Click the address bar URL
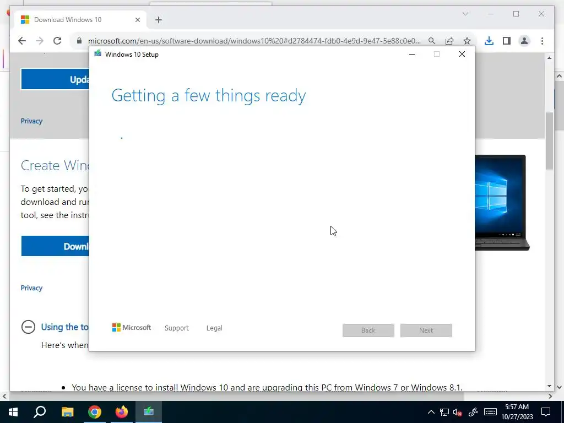564x423 pixels. (254, 41)
